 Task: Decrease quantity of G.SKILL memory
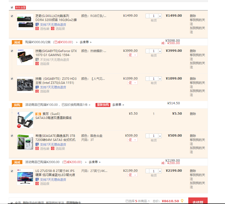pyautogui.click(x=147, y=16)
